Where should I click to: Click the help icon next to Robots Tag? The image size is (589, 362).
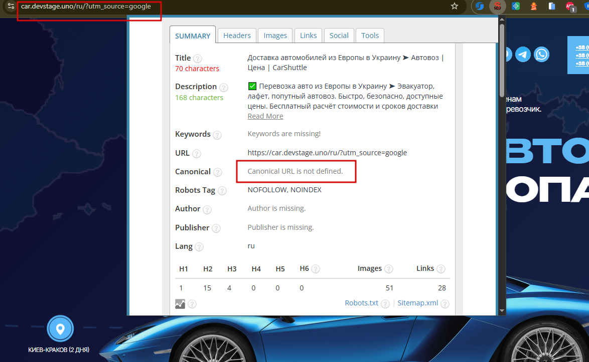(222, 191)
